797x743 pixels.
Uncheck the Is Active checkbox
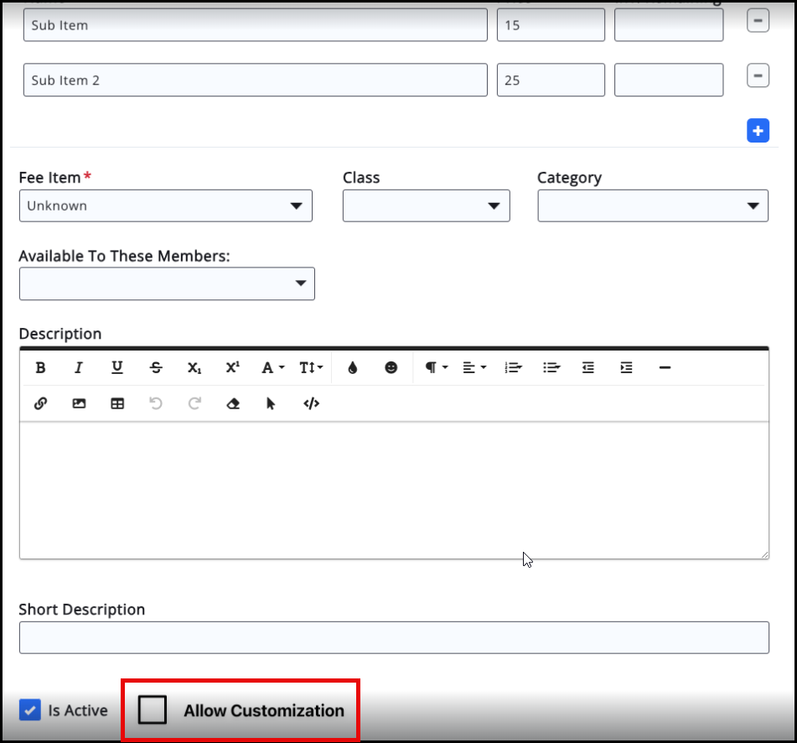(x=30, y=710)
